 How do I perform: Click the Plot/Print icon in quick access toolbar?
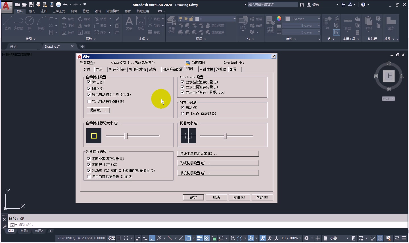(59, 5)
